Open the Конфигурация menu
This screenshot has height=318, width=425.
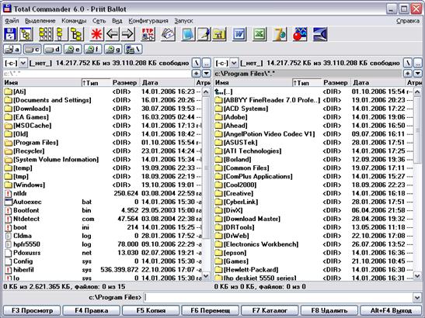pyautogui.click(x=148, y=21)
